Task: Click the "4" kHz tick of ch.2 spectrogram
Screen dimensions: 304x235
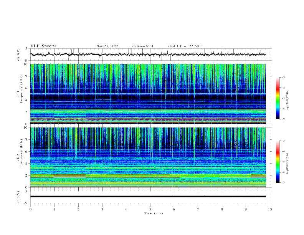Action: point(27,164)
